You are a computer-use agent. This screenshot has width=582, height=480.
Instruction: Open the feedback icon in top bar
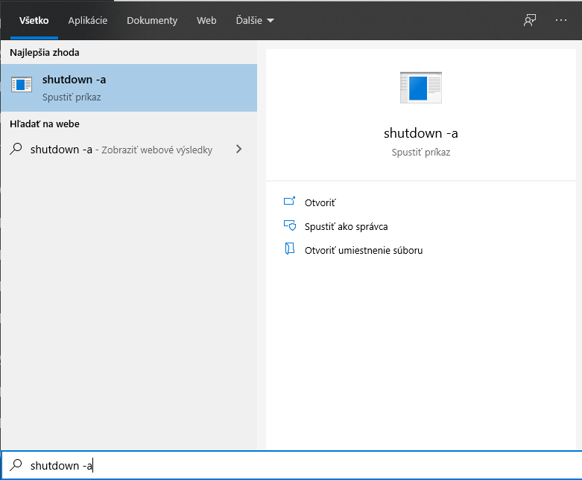(x=530, y=20)
